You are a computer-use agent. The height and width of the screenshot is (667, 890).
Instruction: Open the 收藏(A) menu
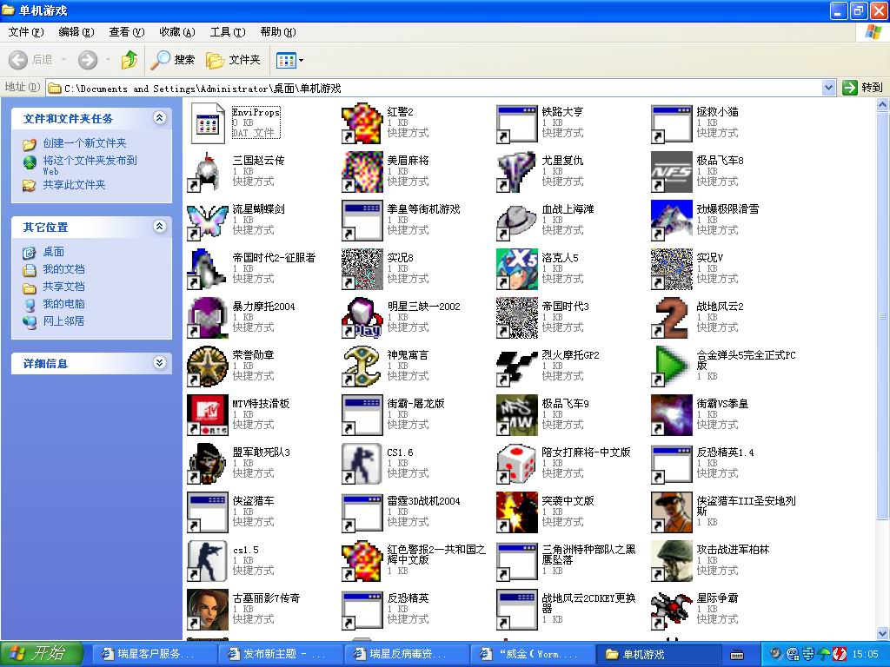tap(177, 32)
